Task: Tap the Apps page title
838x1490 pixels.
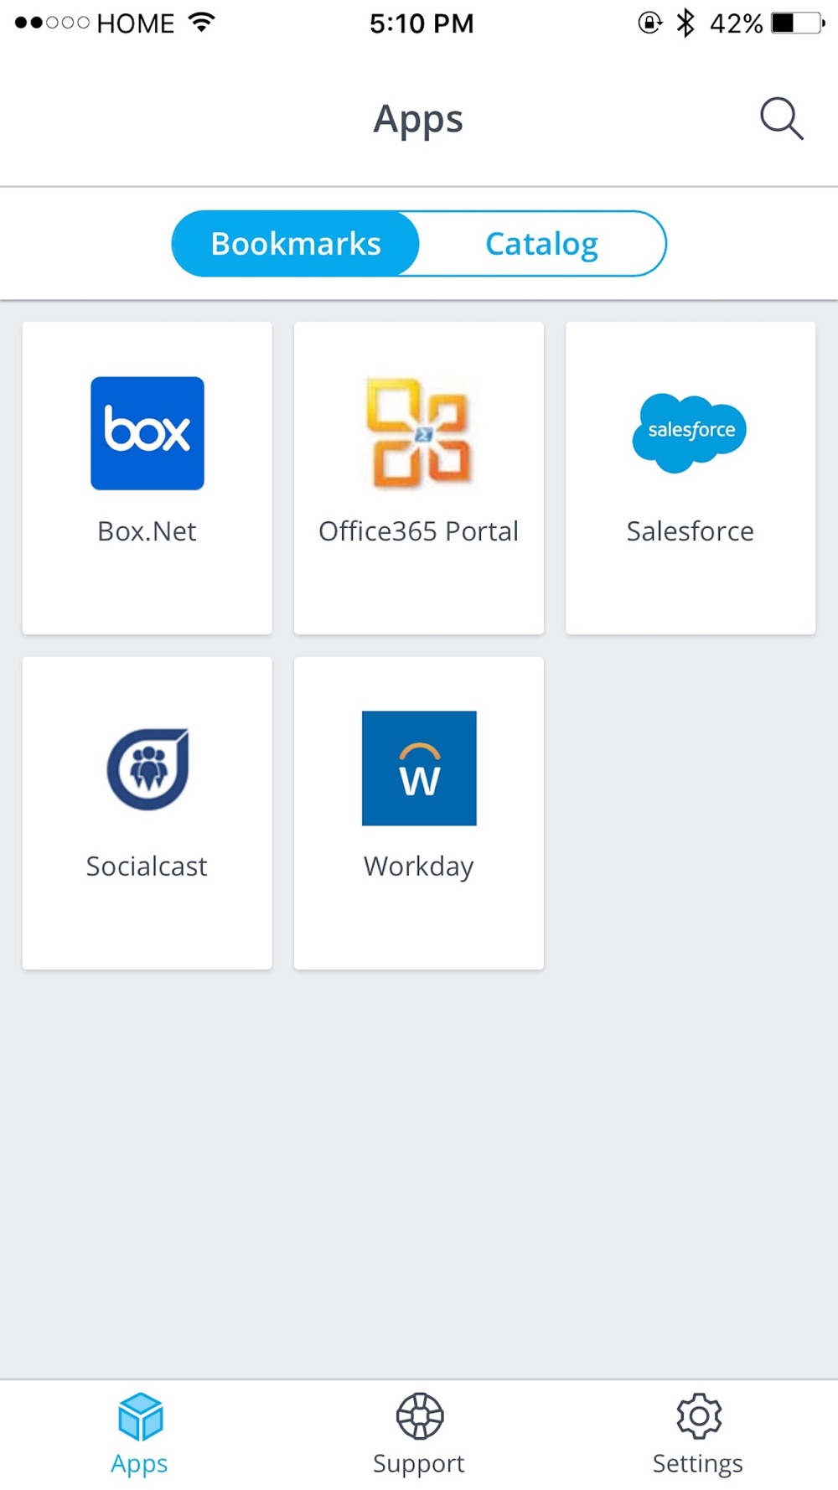Action: [x=418, y=120]
